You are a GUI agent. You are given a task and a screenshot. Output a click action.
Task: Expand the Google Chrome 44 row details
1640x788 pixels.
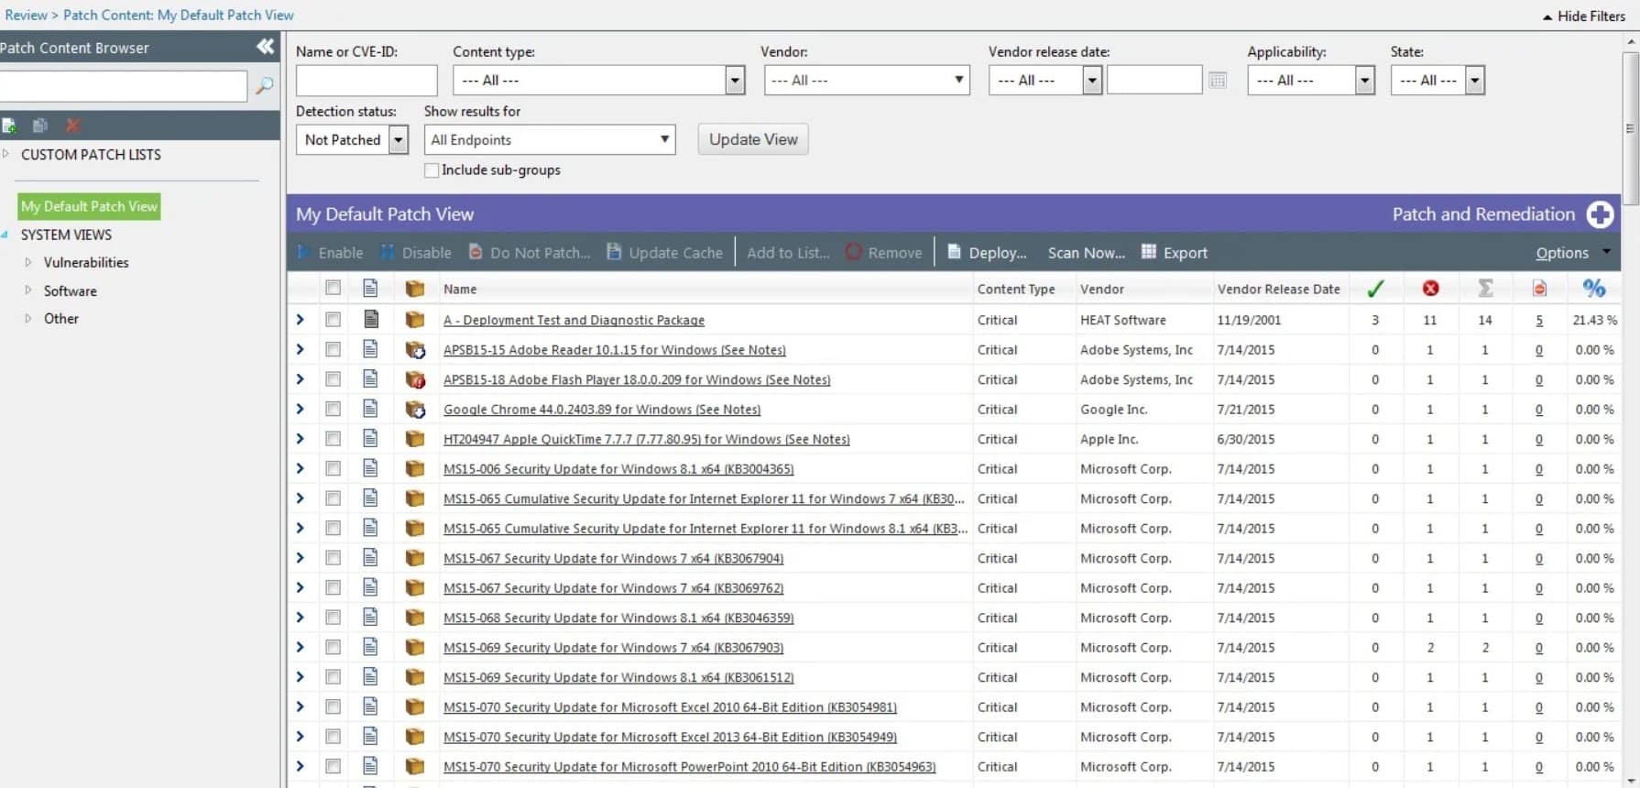[300, 410]
